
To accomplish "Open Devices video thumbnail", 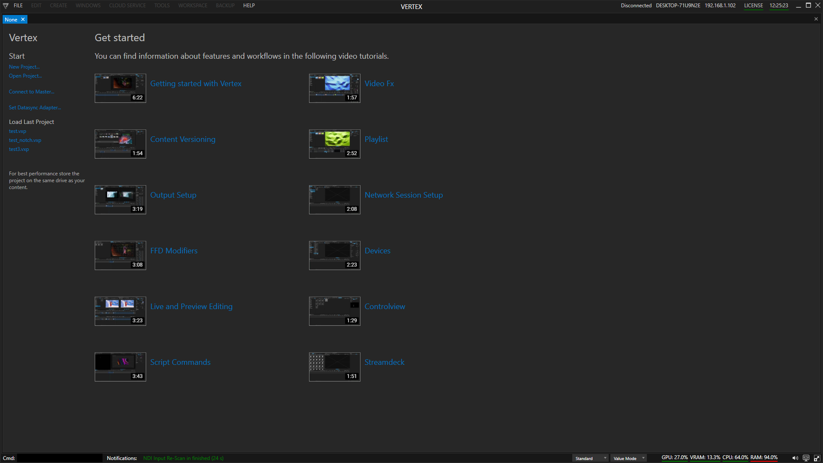I will point(335,256).
